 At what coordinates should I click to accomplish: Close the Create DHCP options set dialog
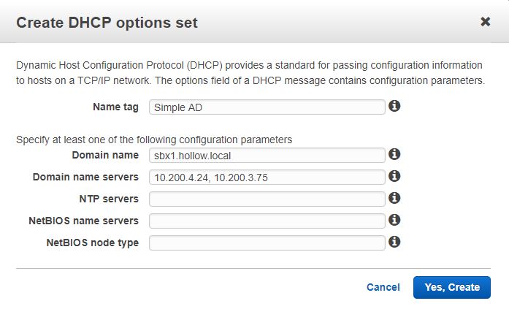point(485,22)
